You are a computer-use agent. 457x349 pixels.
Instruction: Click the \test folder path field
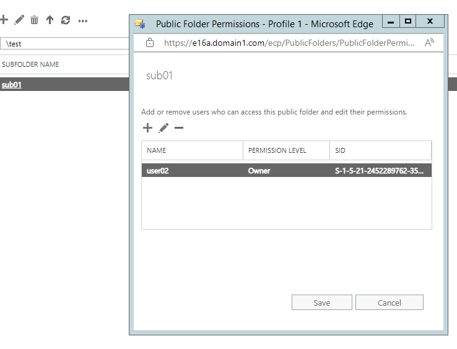(64, 44)
